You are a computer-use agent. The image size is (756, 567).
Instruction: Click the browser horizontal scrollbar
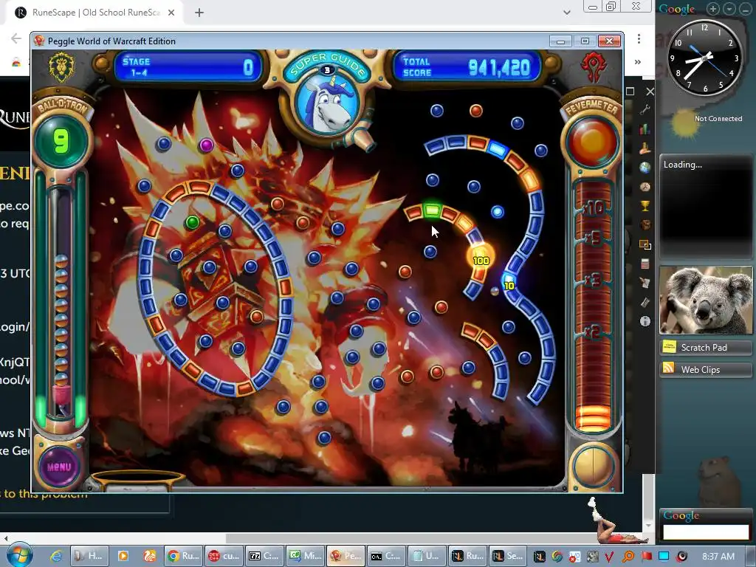point(434,537)
